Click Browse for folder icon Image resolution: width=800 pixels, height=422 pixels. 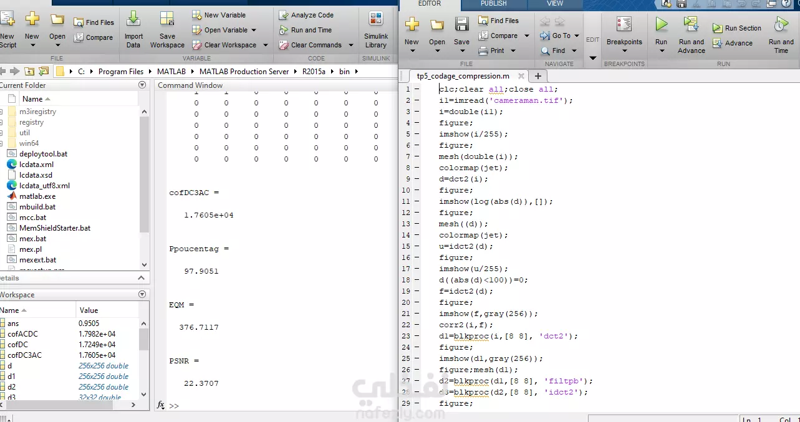pos(44,71)
